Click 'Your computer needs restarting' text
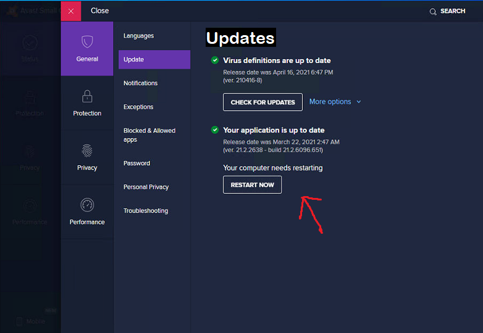Image resolution: width=483 pixels, height=333 pixels. 273,168
